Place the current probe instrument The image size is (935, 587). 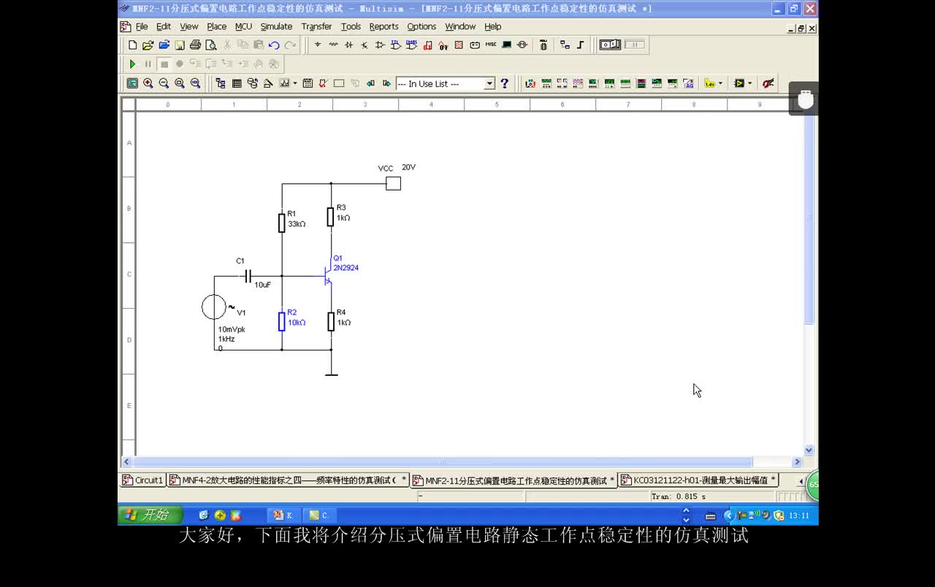(x=768, y=83)
